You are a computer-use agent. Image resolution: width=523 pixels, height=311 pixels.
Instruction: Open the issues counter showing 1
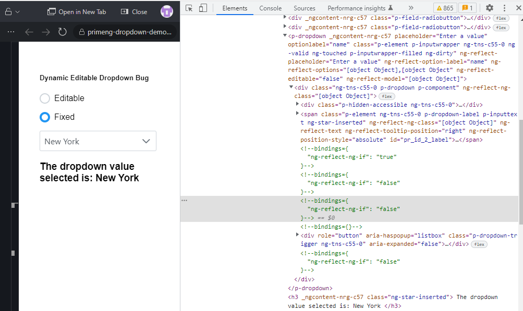tap(468, 8)
